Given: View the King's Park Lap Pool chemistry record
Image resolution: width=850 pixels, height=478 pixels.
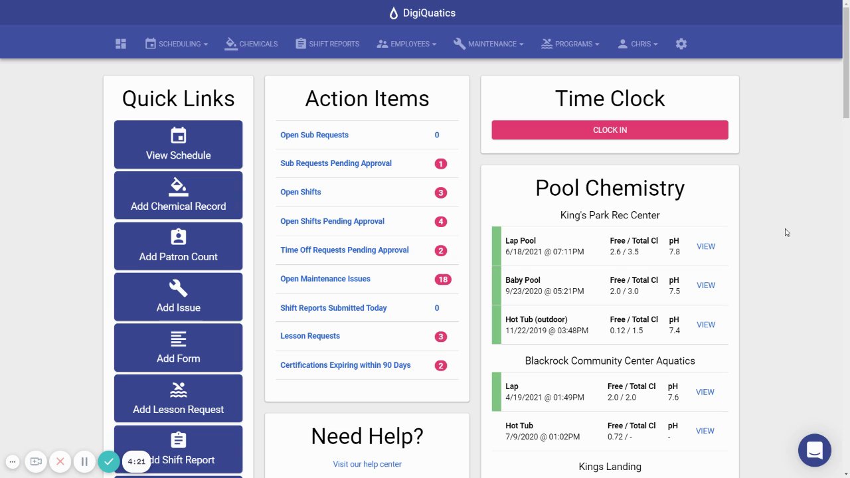Looking at the screenshot, I should click(x=705, y=246).
